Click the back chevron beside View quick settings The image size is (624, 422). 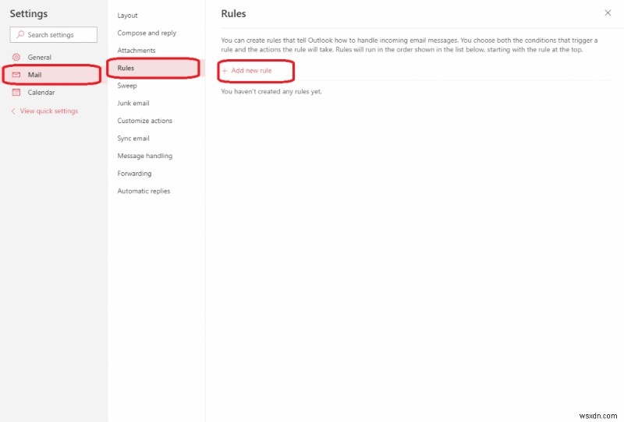point(13,111)
